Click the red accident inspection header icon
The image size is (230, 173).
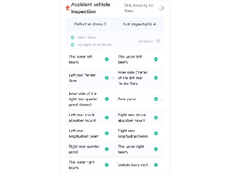tap(68, 8)
